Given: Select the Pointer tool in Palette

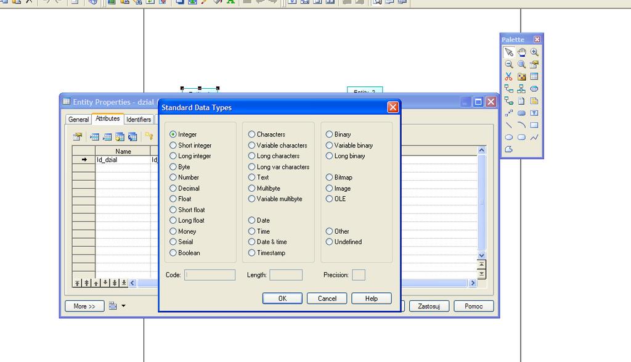Looking at the screenshot, I should (x=508, y=52).
